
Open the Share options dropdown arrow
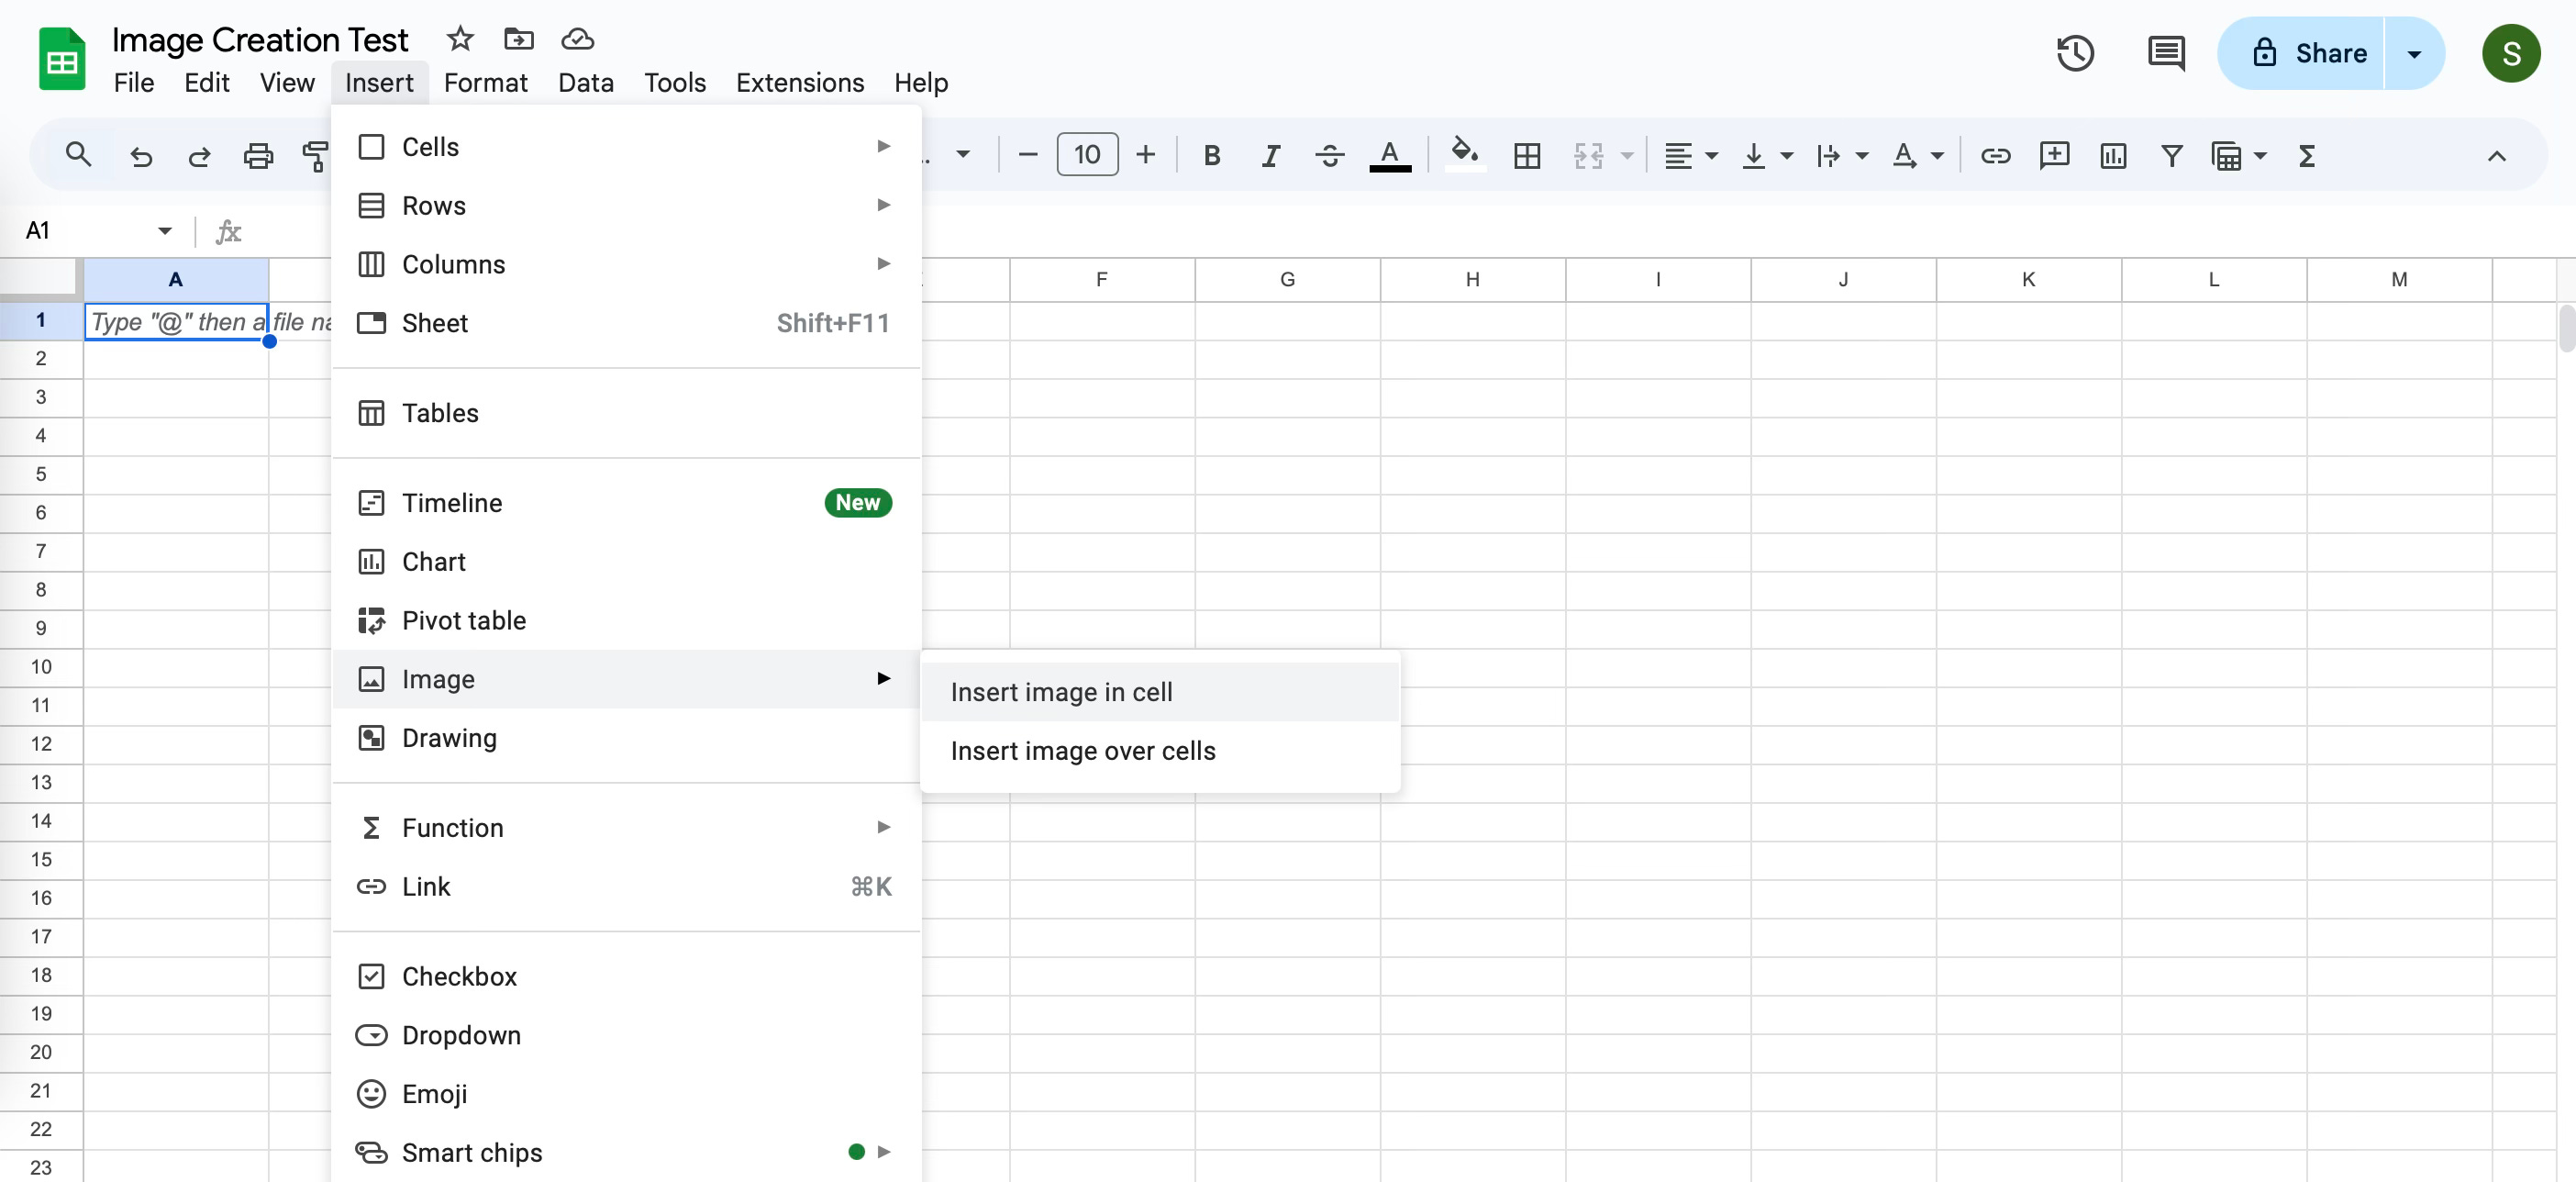click(2414, 53)
